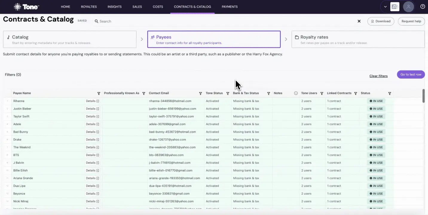428x215 pixels.
Task: Open the Royalties menu
Action: pos(89,7)
